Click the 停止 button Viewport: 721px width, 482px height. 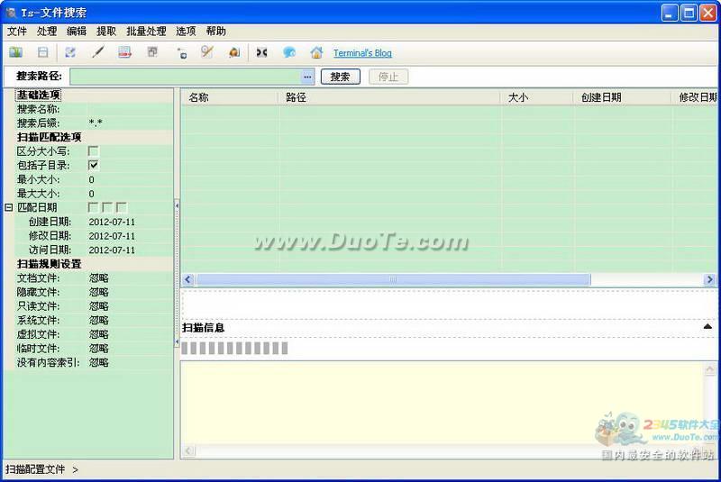(388, 77)
